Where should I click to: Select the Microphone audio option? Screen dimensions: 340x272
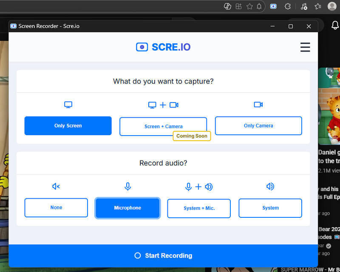(x=127, y=208)
